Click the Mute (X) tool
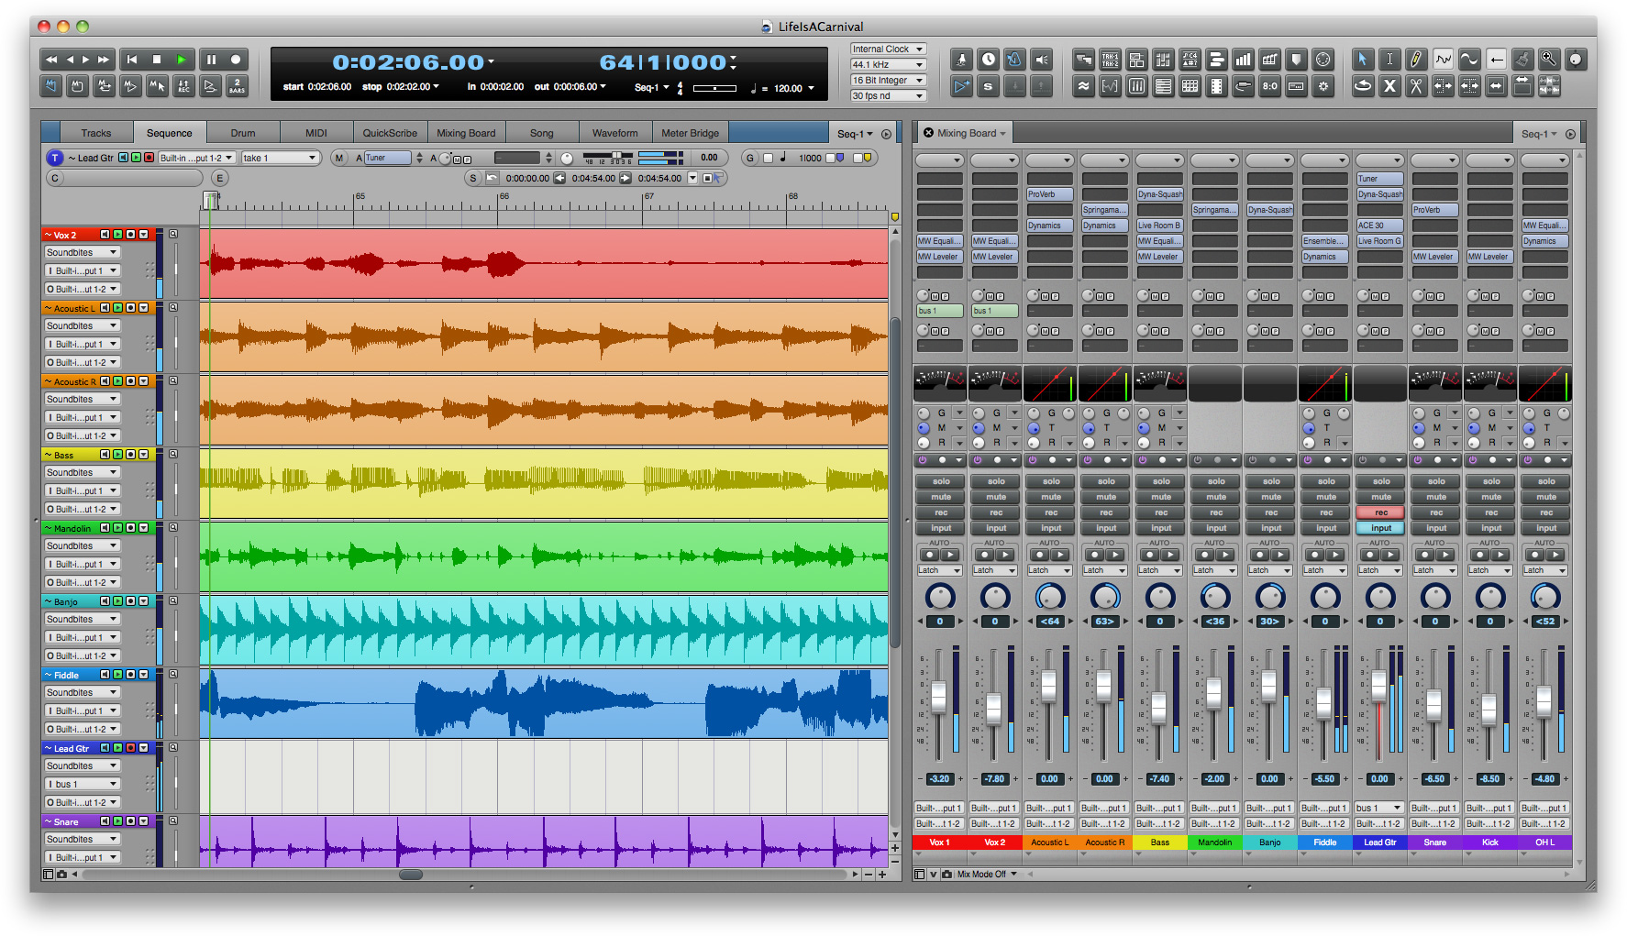 pyautogui.click(x=1389, y=86)
